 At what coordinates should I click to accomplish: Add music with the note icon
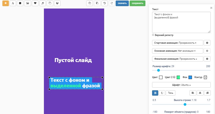tap(42, 3)
